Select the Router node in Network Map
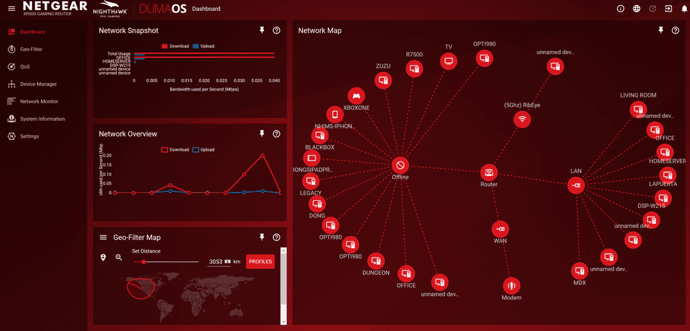690x331 pixels. 489,173
